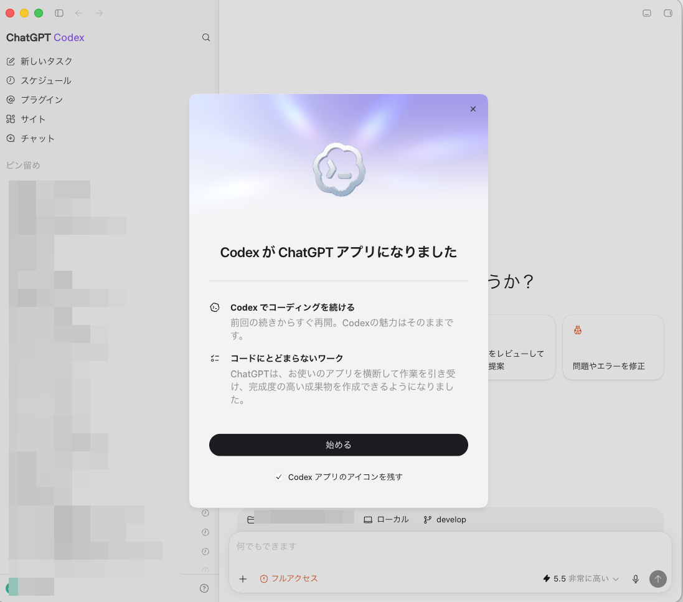Open the develop branch selector
683x602 pixels.
445,520
